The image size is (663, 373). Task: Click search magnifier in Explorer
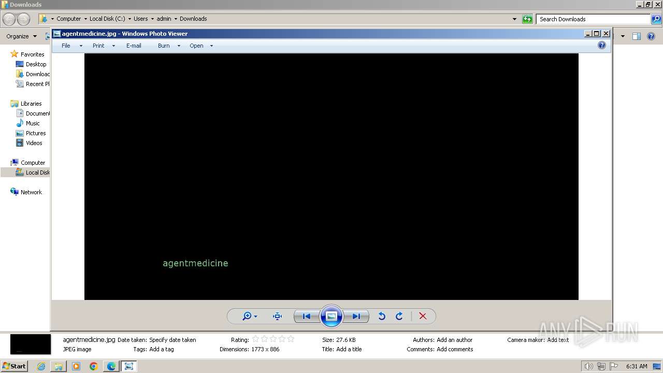(656, 19)
